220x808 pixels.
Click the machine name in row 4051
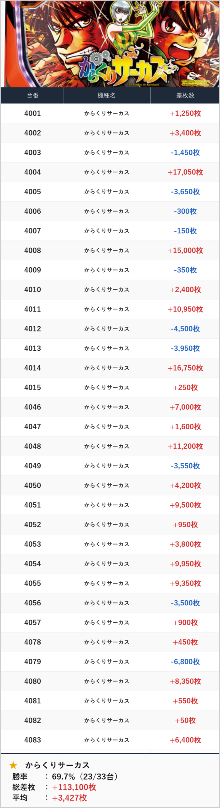coord(107,505)
